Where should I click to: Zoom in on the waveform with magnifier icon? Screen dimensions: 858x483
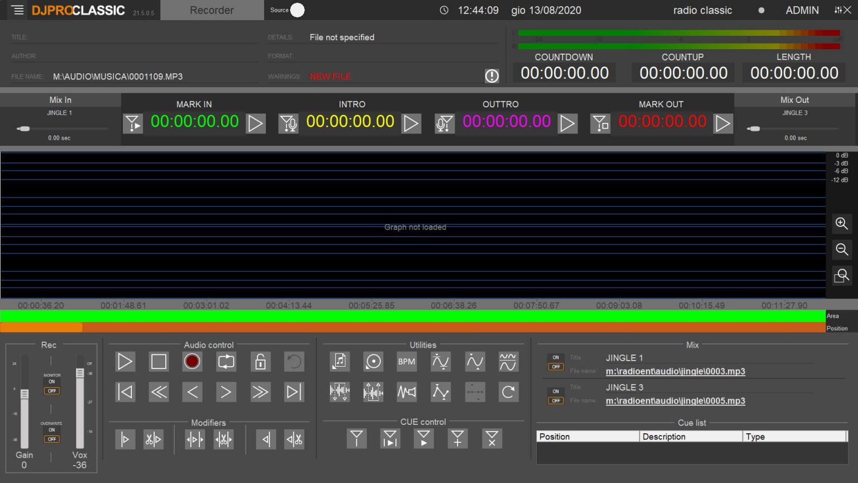(842, 224)
